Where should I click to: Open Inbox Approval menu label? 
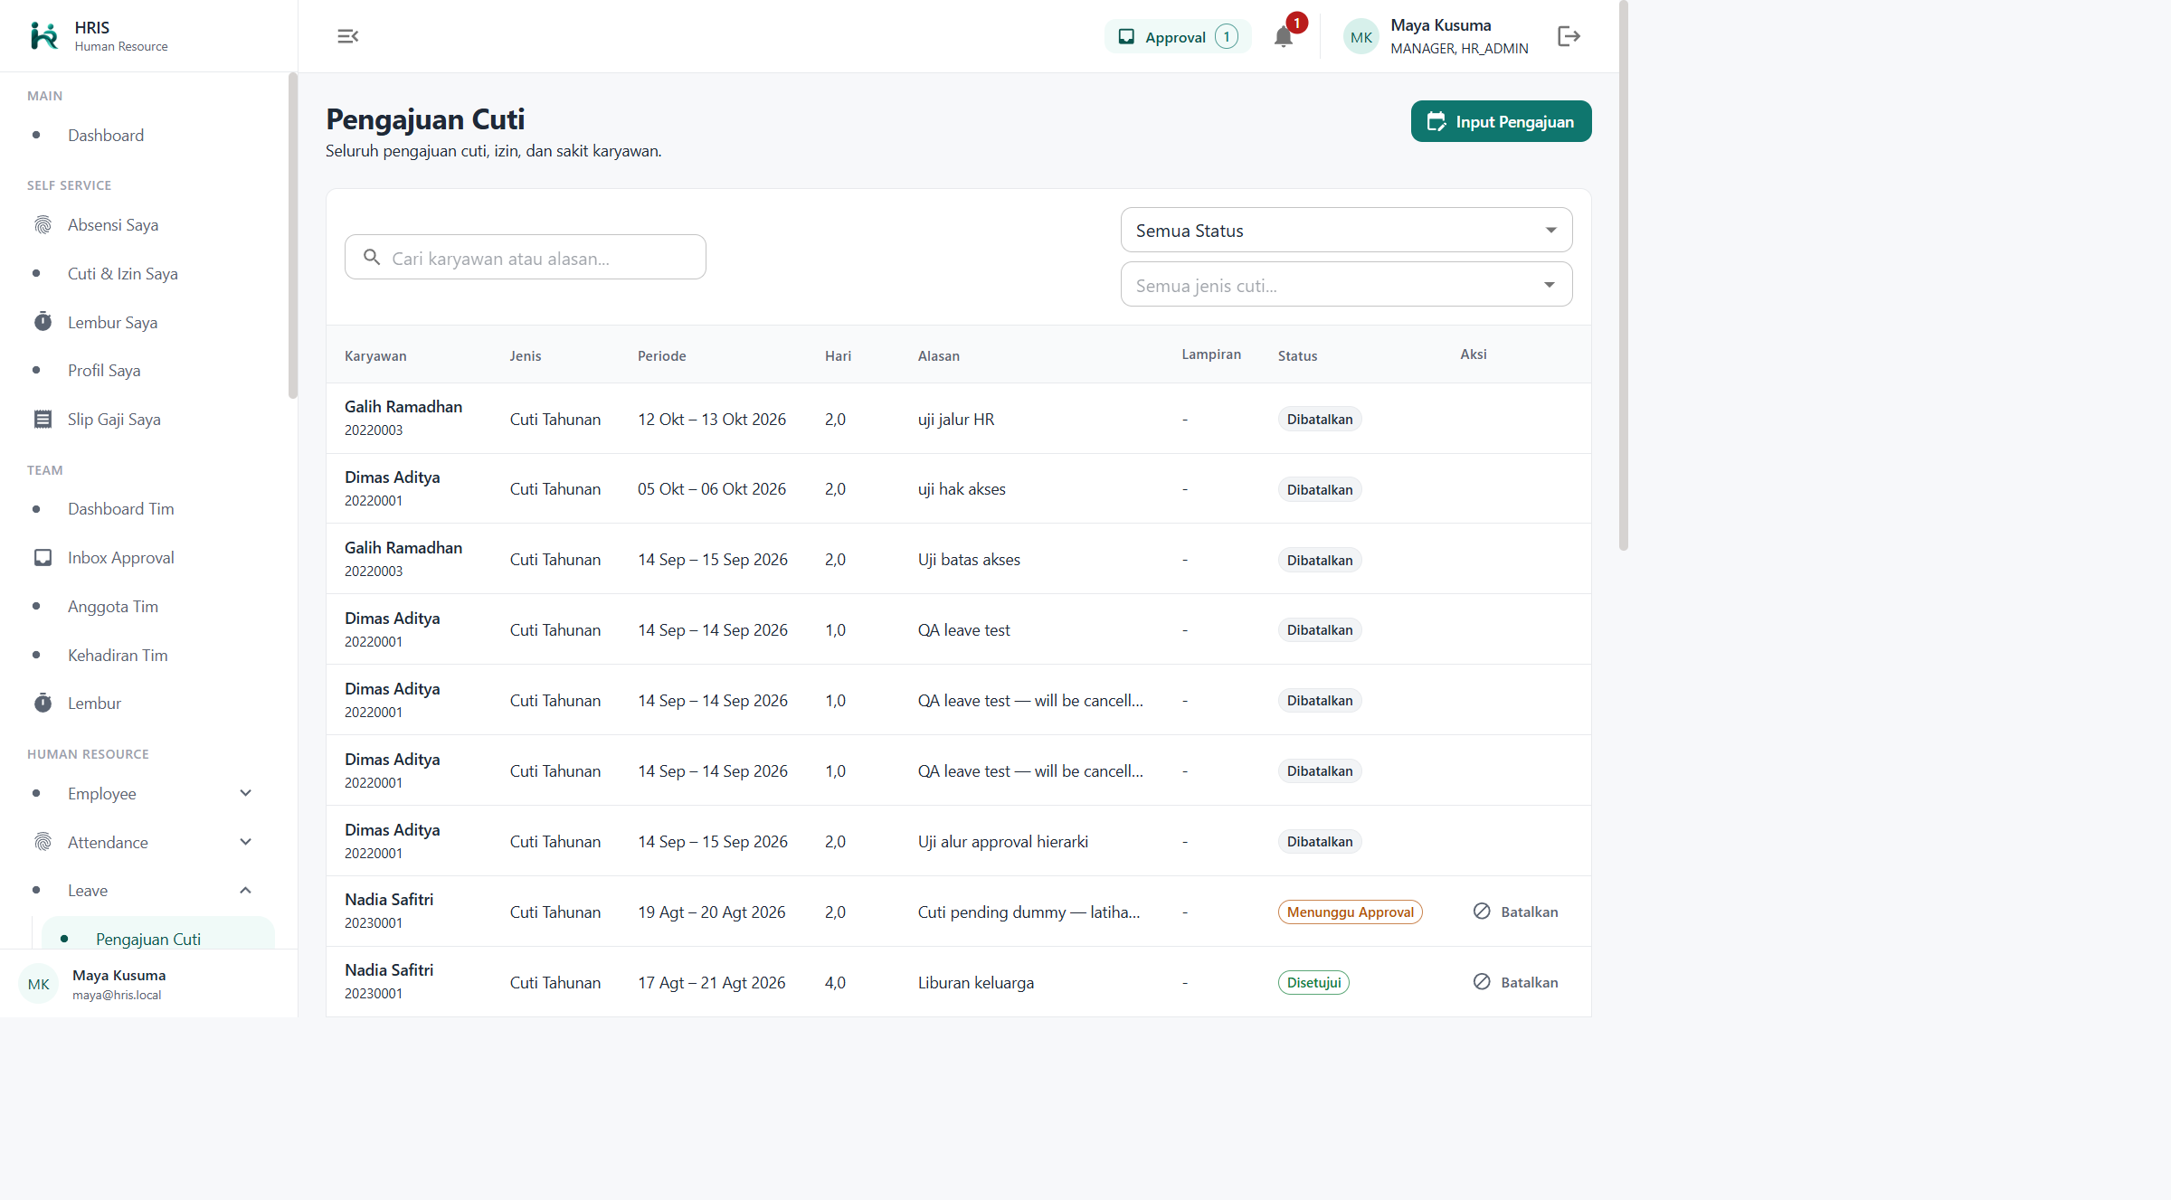click(x=121, y=558)
